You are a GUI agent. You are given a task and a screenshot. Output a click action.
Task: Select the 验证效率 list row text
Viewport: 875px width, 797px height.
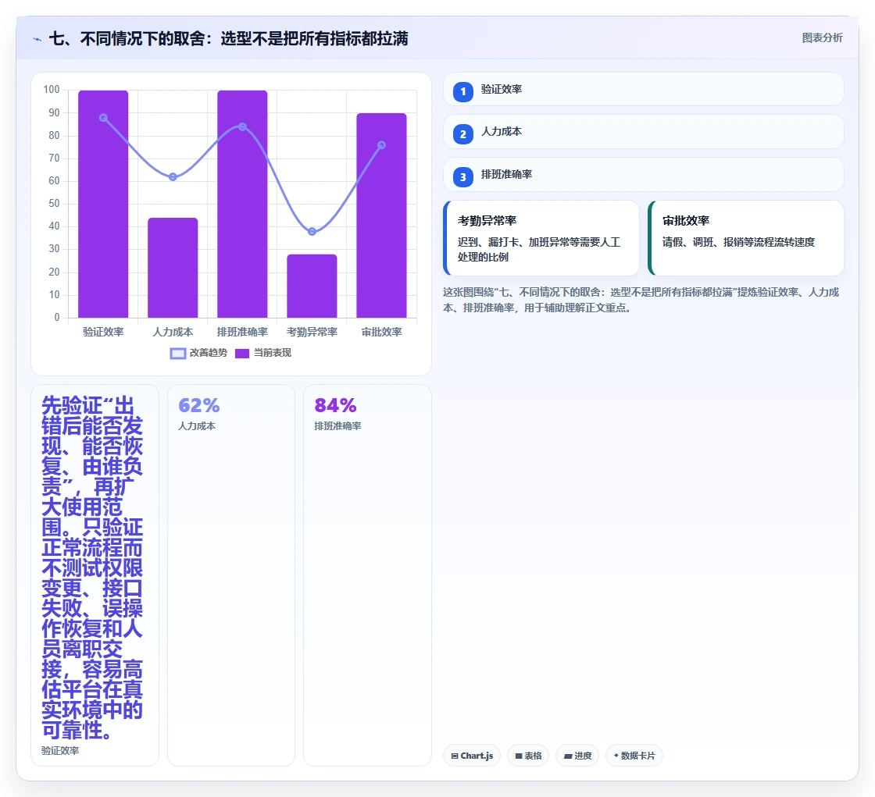(x=501, y=89)
